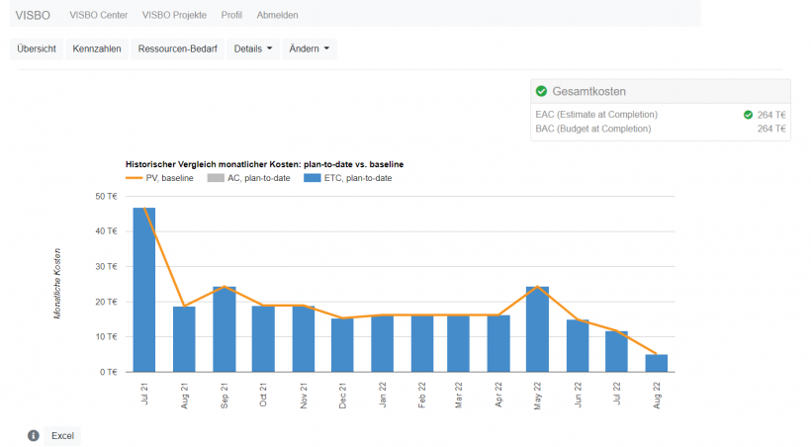Export chart data with Excel button
This screenshot has width=811, height=447.
pos(62,435)
